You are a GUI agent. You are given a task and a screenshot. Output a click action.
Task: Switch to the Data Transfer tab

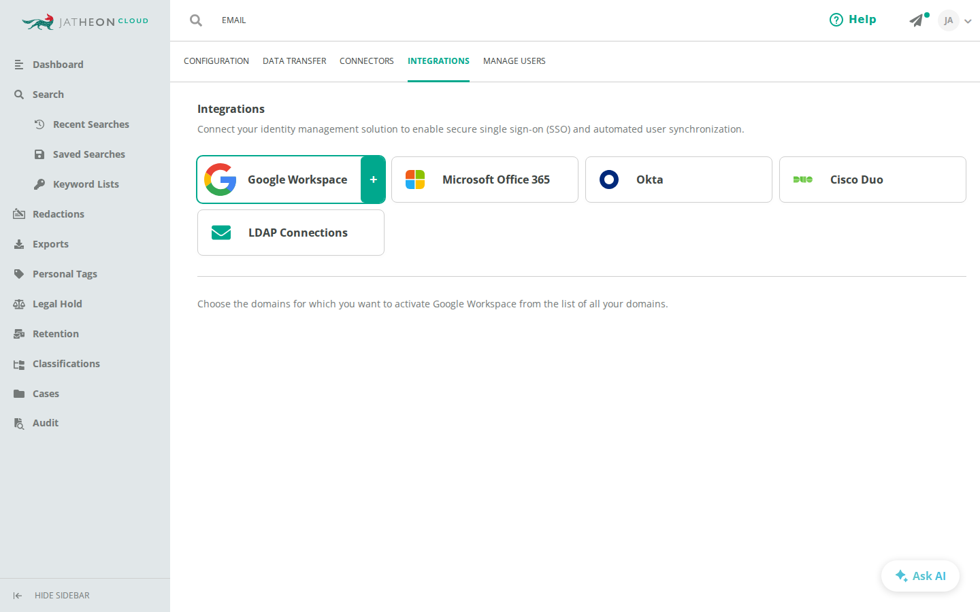[x=294, y=61]
